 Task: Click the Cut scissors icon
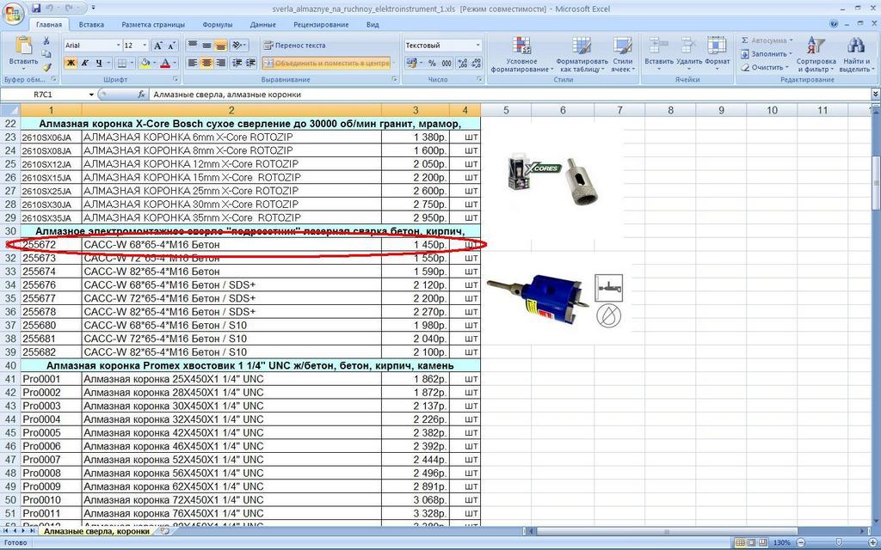click(46, 41)
